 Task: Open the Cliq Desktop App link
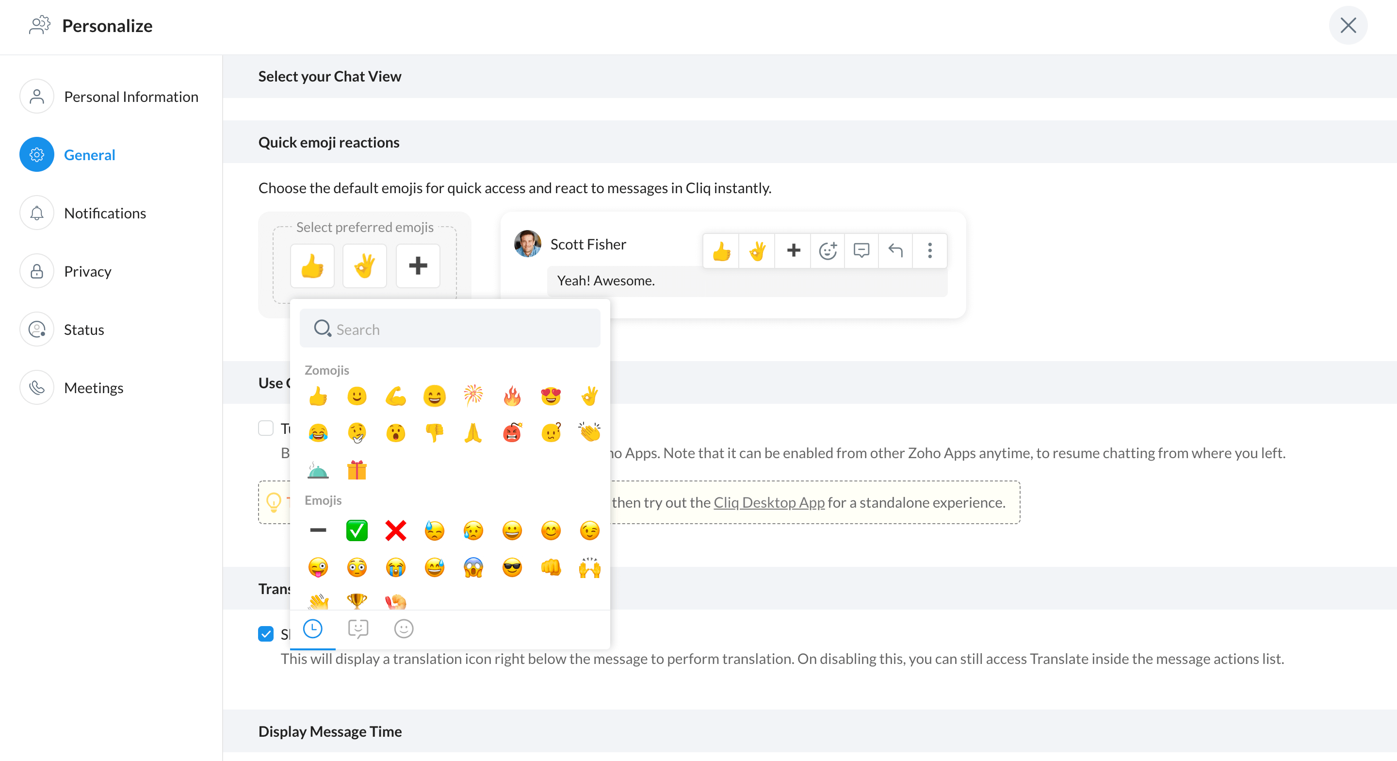click(x=768, y=502)
